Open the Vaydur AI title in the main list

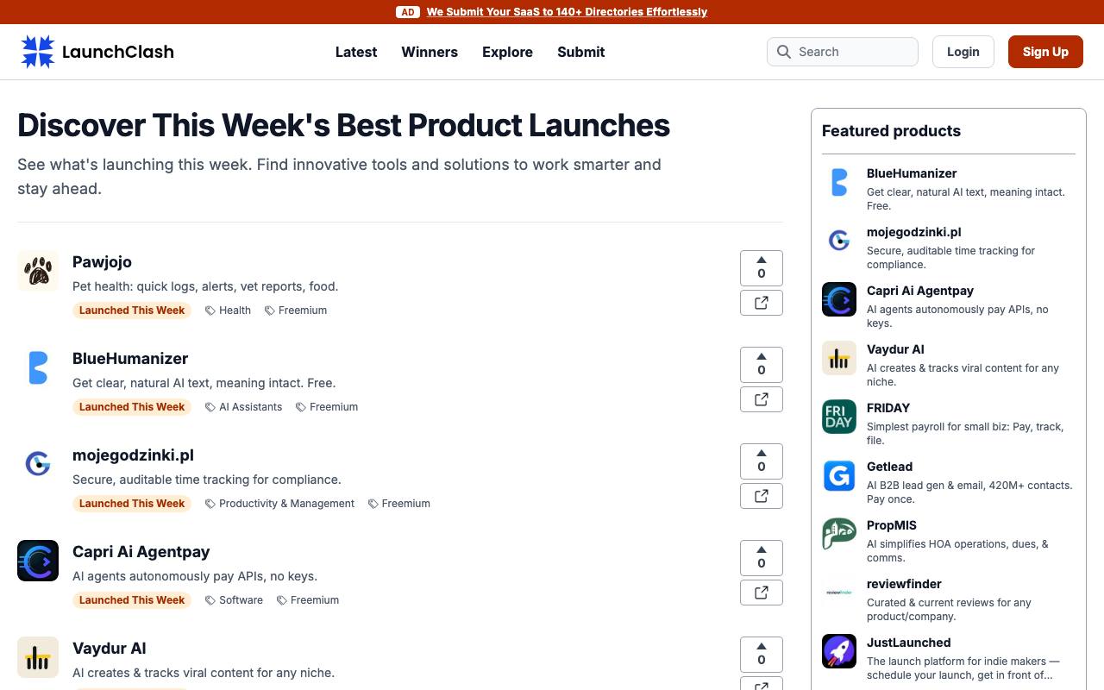110,649
